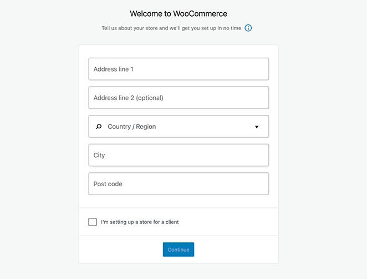The image size is (367, 279).
Task: Click the dropdown triangle in Country / Region
Action: click(x=257, y=127)
